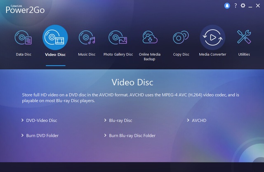Click the chevron beside Burn DVD Folder
264x172 pixels.
coord(22,135)
